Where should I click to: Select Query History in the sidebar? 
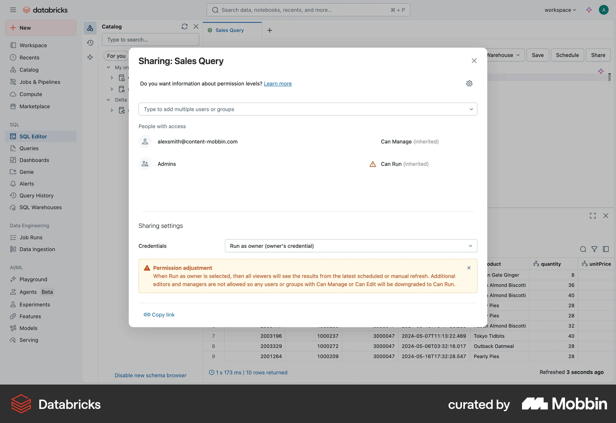[36, 195]
